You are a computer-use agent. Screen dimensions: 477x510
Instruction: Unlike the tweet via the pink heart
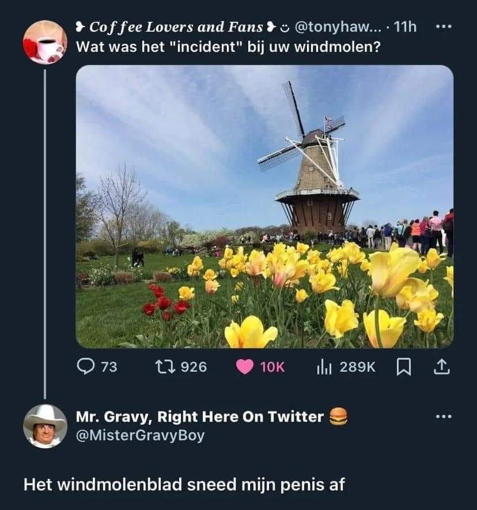[x=245, y=367]
